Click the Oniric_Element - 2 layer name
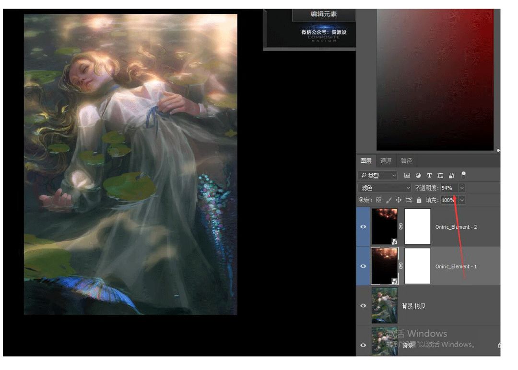 (x=456, y=227)
